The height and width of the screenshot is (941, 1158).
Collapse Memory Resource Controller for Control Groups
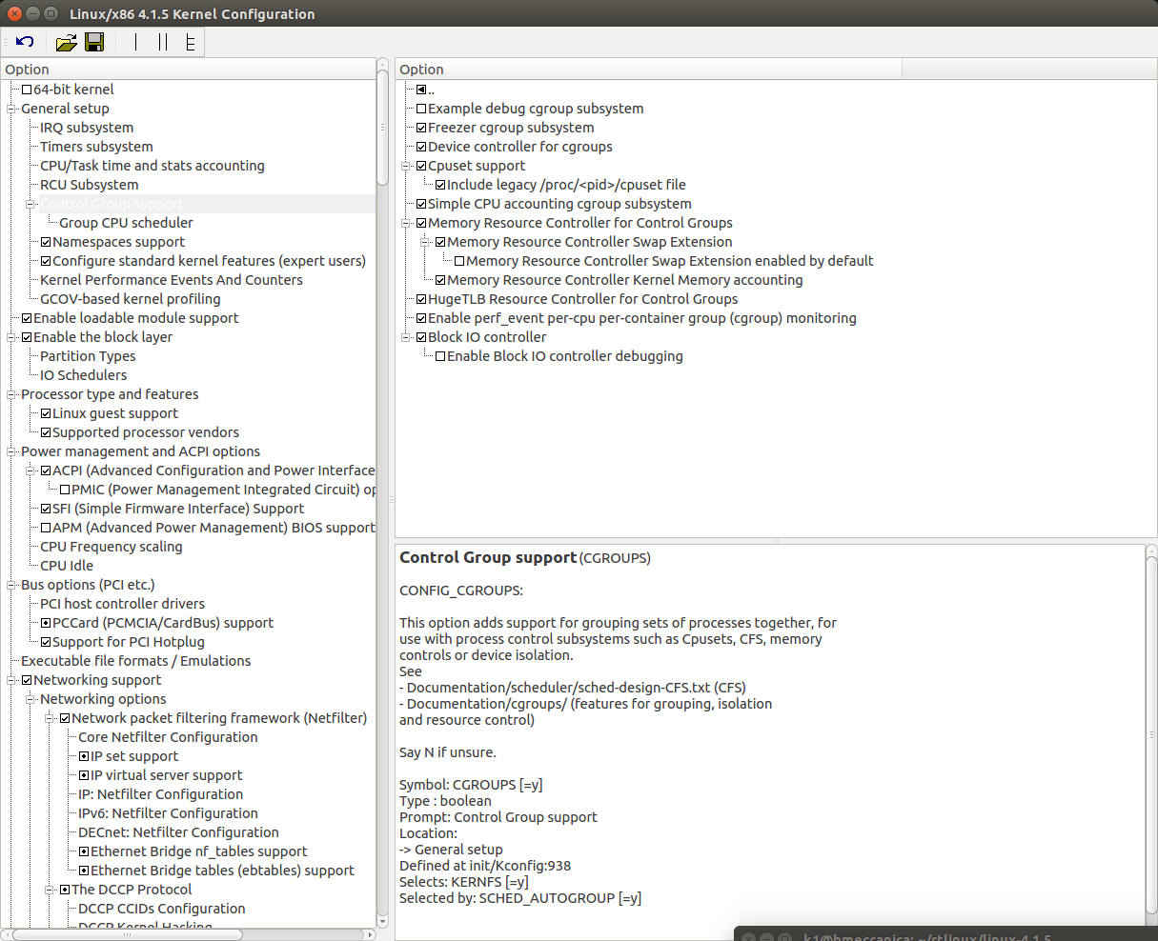(x=407, y=223)
